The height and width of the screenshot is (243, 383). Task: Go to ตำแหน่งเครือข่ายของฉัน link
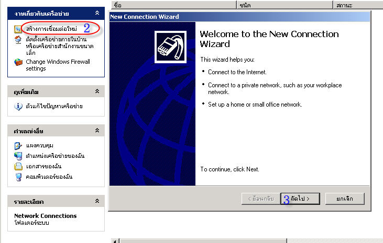pos(55,156)
